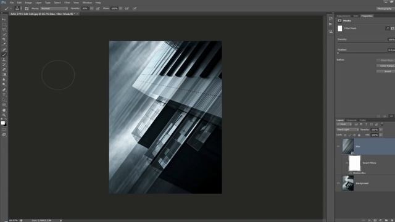
Task: Open the Image menu
Action: (28, 2)
